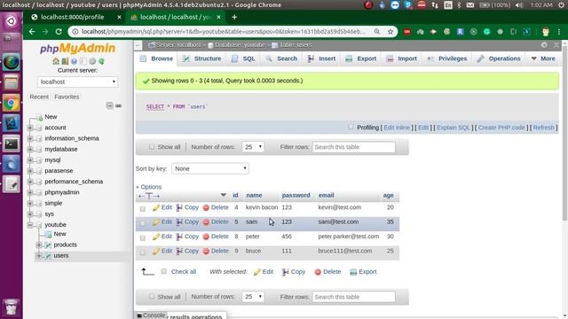Open Chrome three-dot menu
Image resolution: width=568 pixels, height=319 pixels.
[x=559, y=32]
